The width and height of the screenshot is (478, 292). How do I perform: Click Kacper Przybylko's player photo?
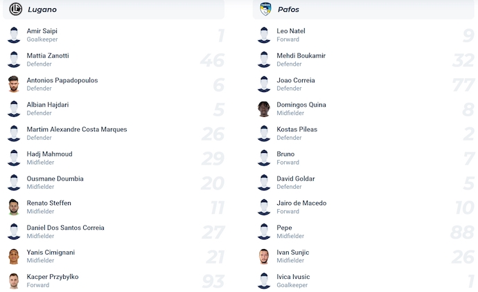point(14,281)
